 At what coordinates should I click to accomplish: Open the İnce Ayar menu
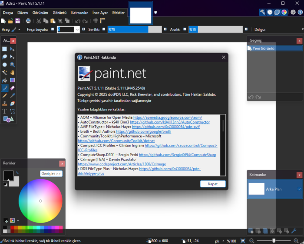100,13
